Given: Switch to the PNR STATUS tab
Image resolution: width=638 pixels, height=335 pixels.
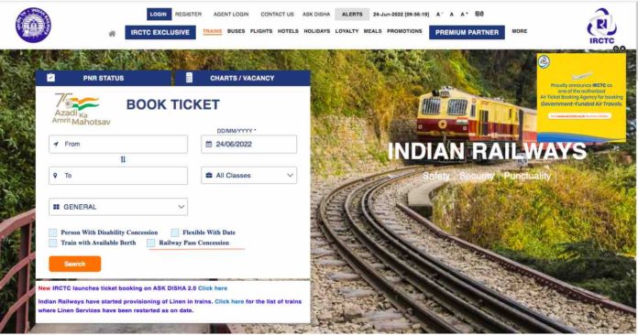Looking at the screenshot, I should point(104,78).
